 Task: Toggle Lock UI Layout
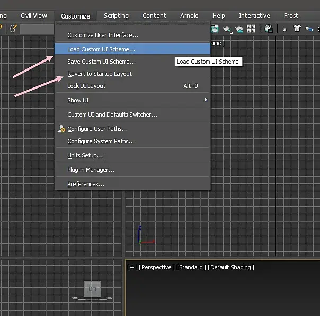point(86,86)
